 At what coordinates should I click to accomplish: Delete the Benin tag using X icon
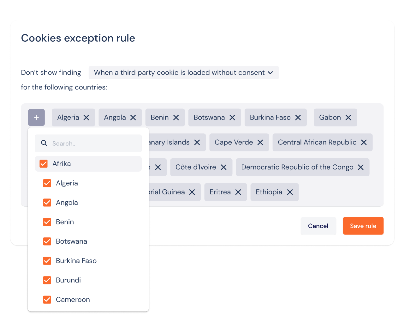176,118
